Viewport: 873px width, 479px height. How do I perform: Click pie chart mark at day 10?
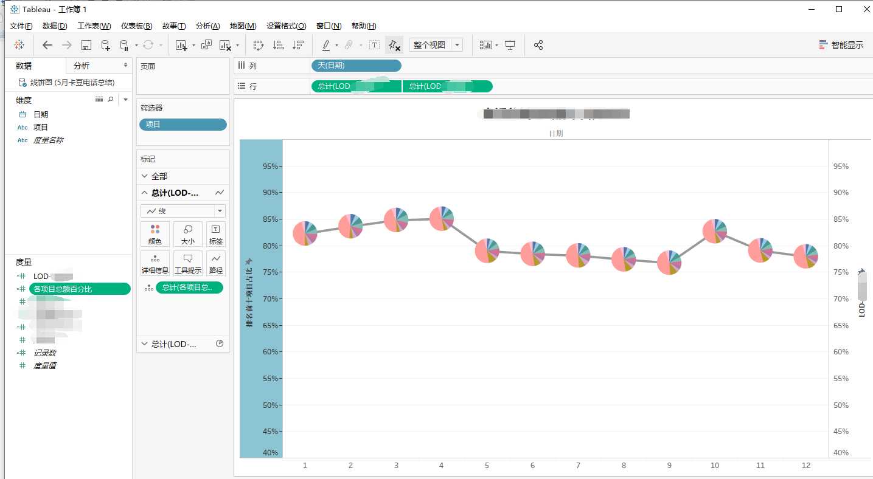click(715, 231)
